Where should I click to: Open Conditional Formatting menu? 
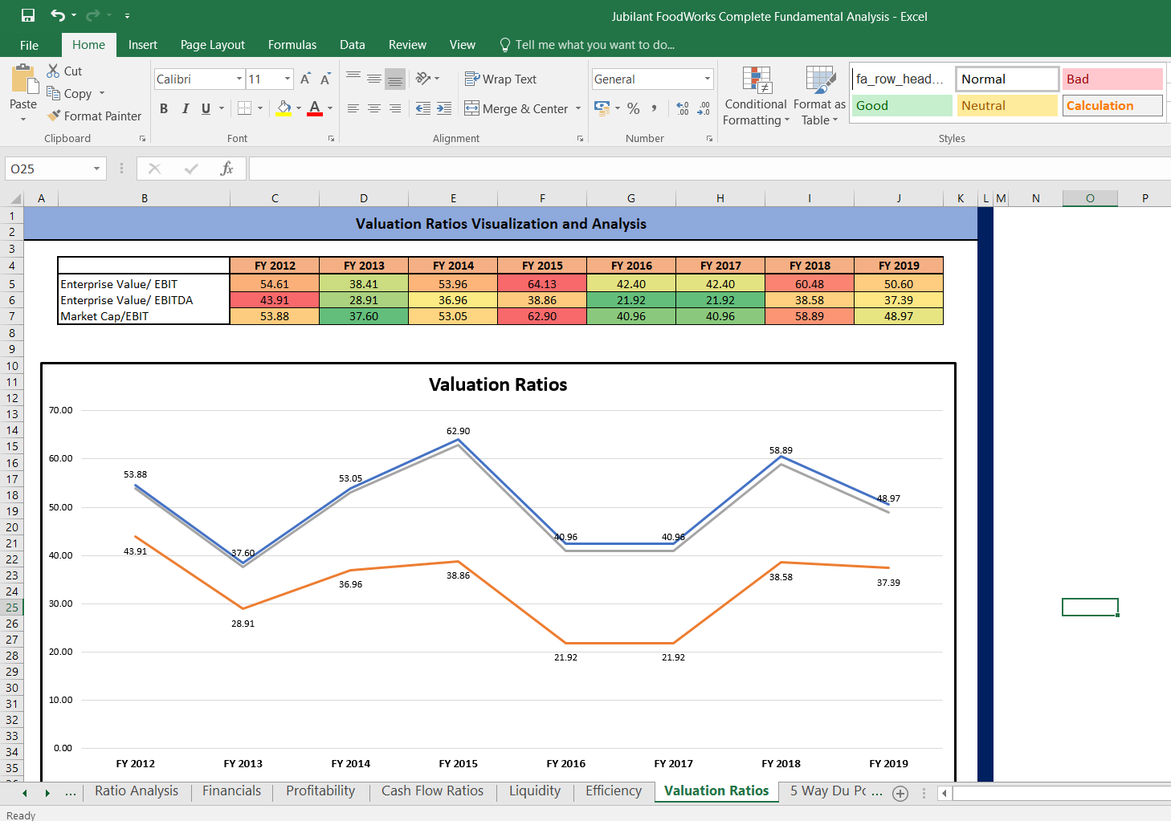tap(756, 96)
